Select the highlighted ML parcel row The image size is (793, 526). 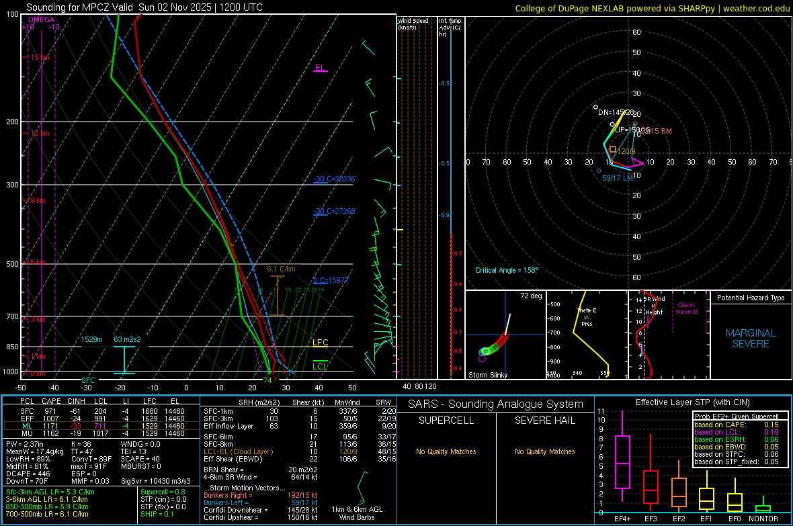click(x=101, y=426)
